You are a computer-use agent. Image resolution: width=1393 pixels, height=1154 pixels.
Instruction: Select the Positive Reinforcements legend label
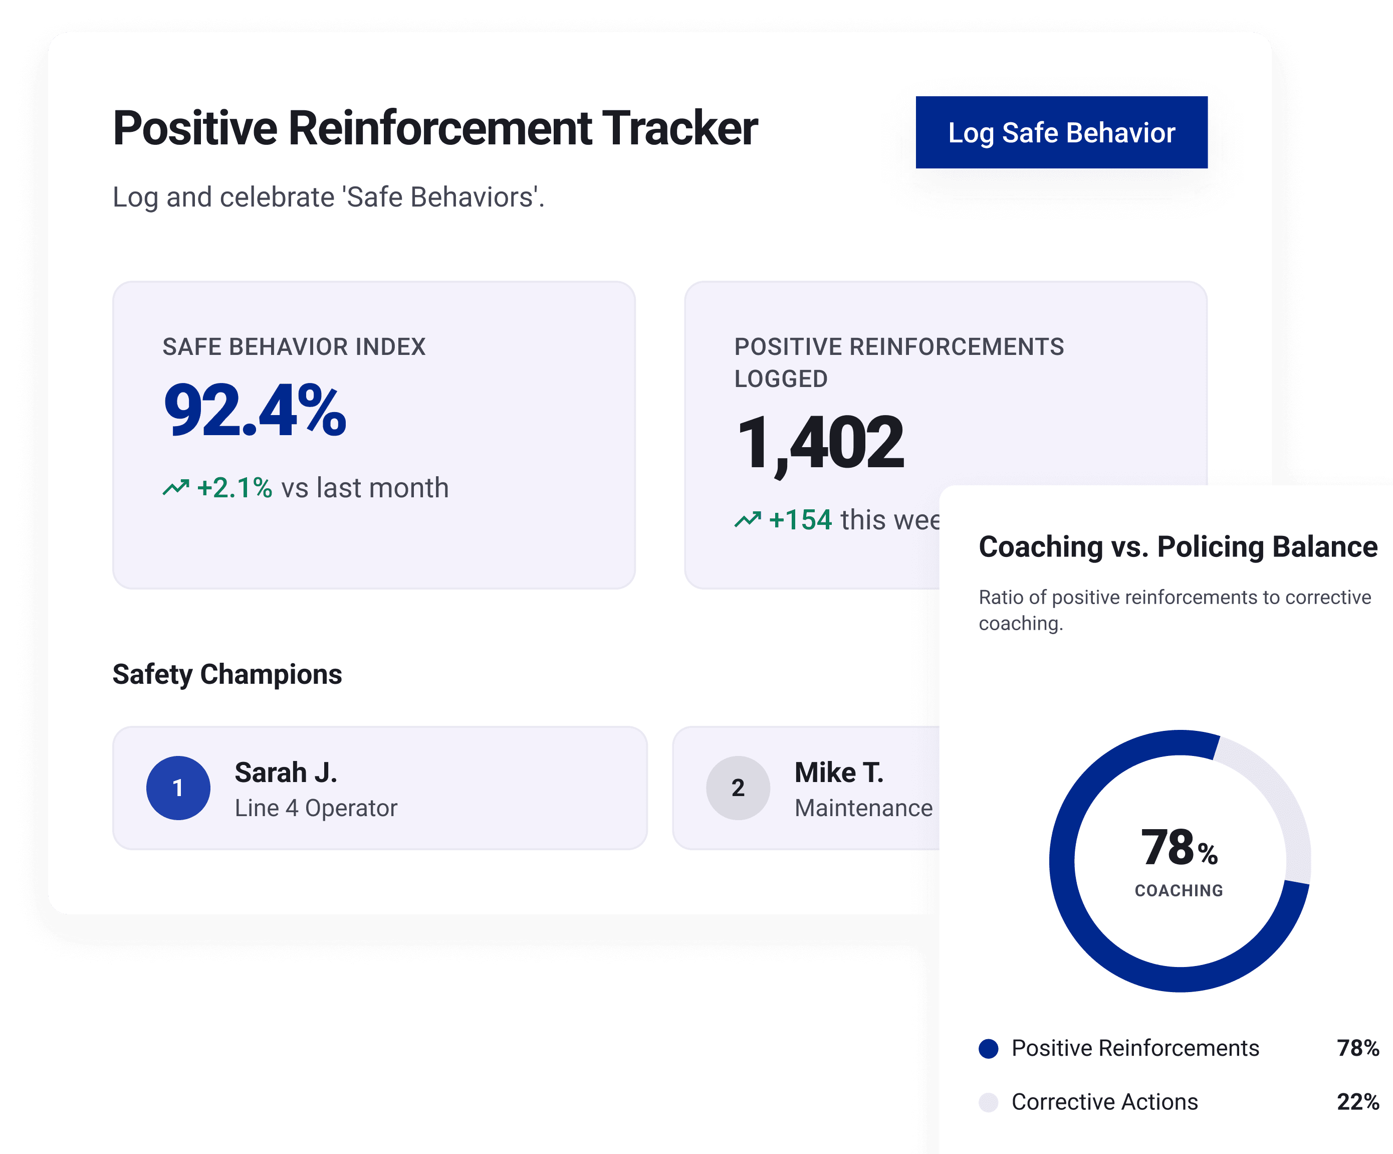point(1135,1049)
